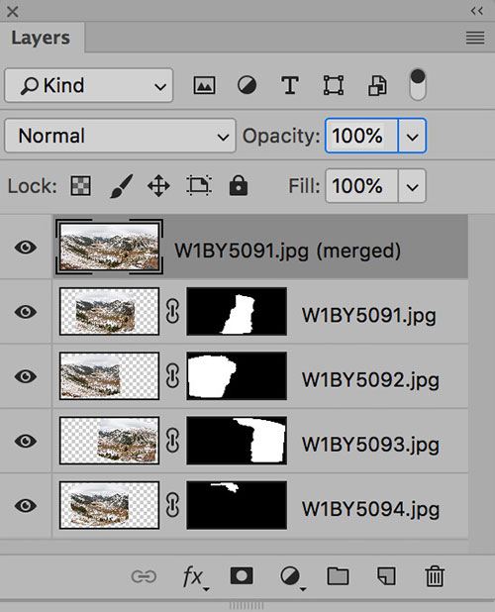Create a new layer

[x=386, y=576]
